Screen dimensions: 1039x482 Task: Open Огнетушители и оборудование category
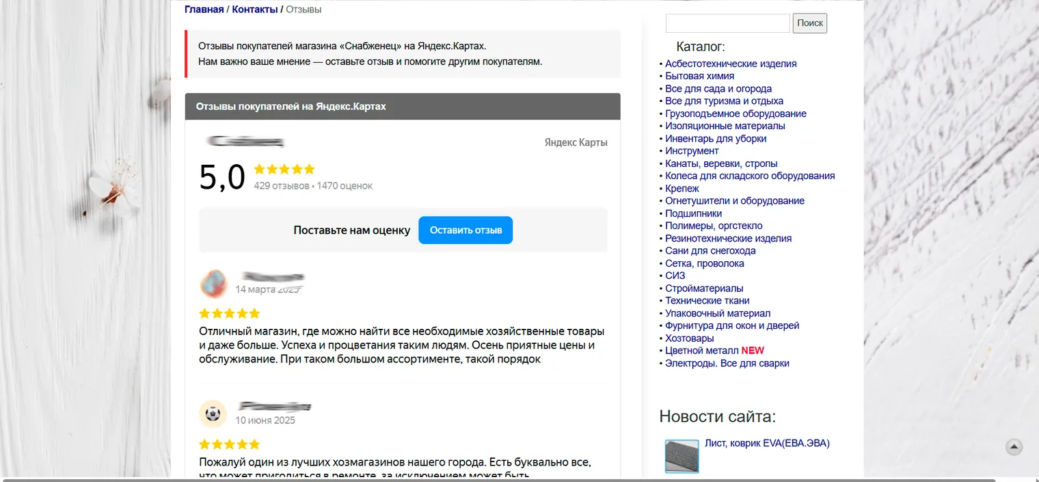735,200
